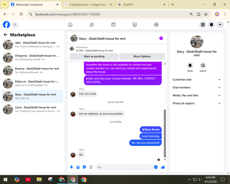This screenshot has height=184, width=230.
Task: Click the $1,000 house for rent listing link
Action: click(94, 51)
